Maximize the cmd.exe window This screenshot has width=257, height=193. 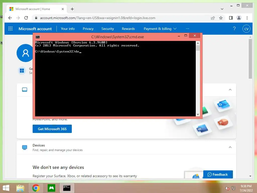pyautogui.click(x=186, y=36)
